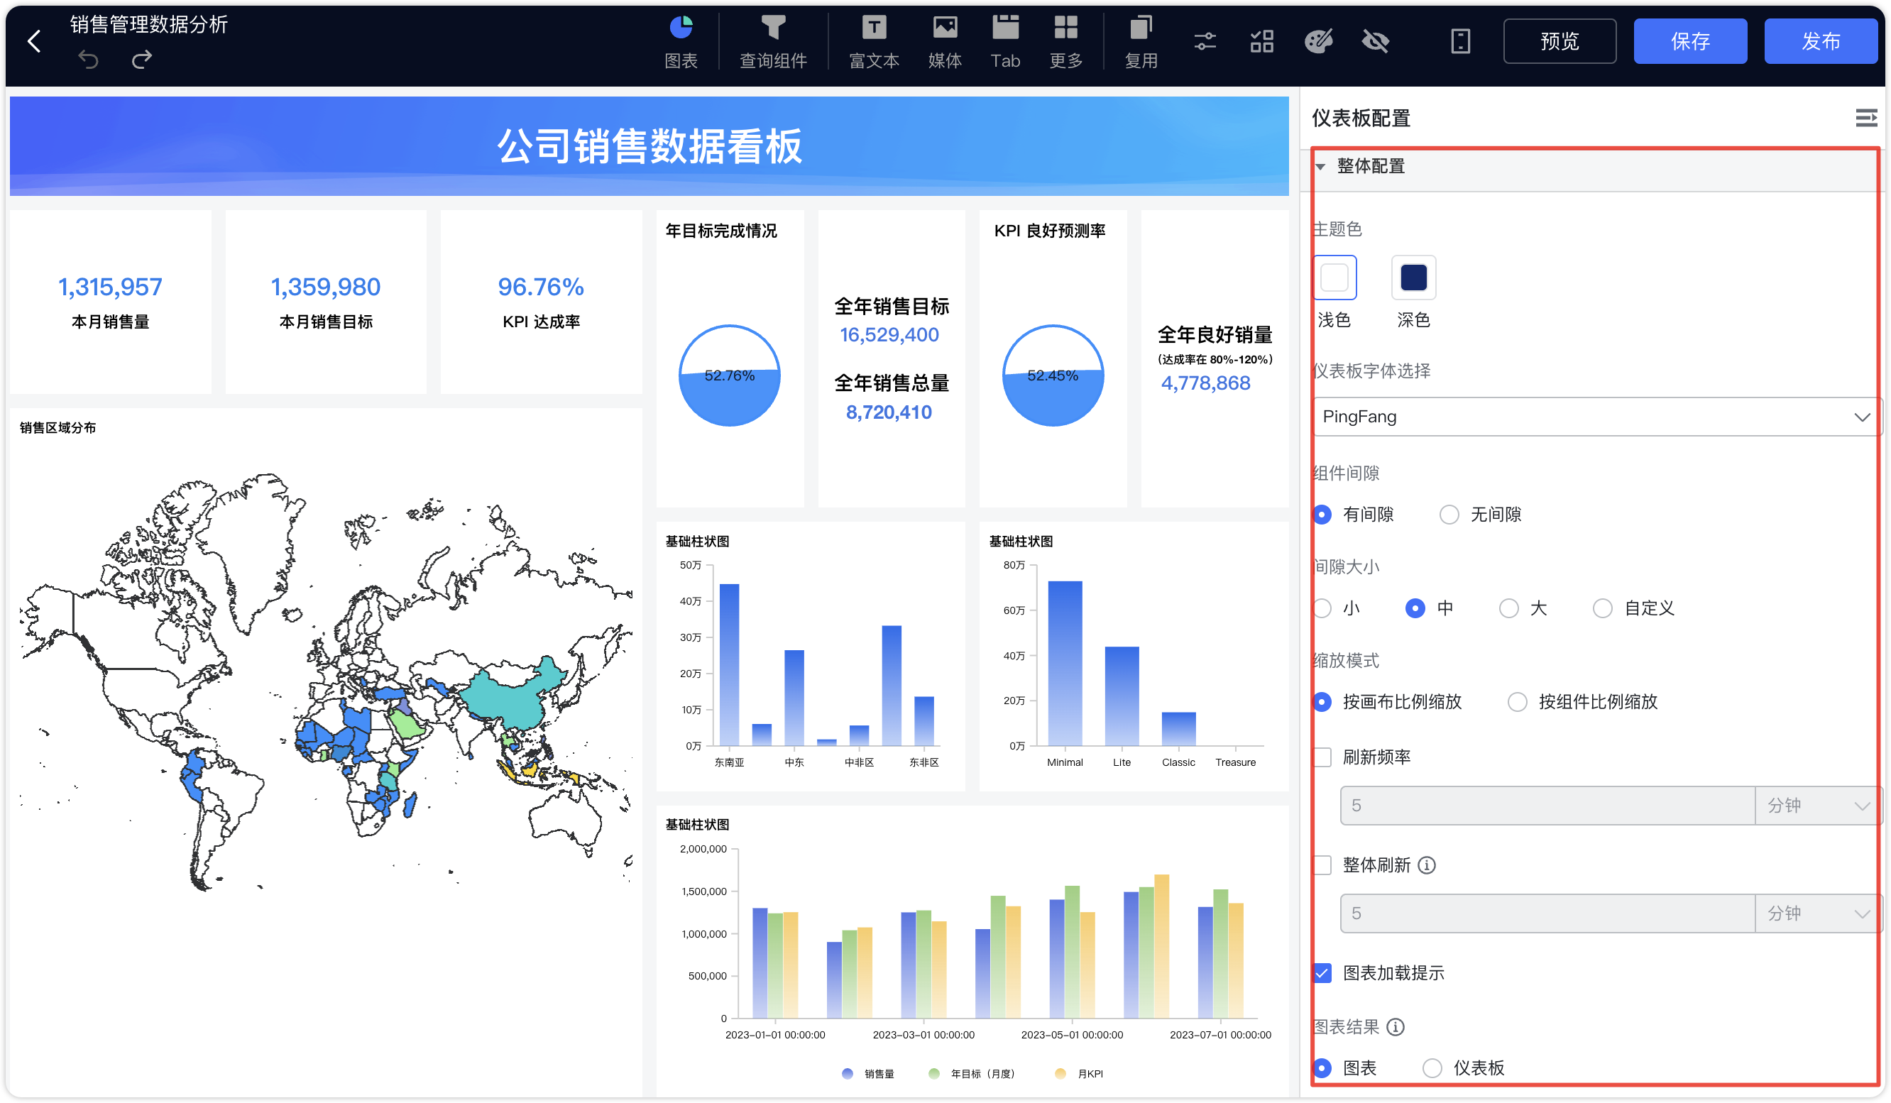The width and height of the screenshot is (1891, 1103).
Task: Select the 本月销售目标 KPI card
Action: click(326, 302)
